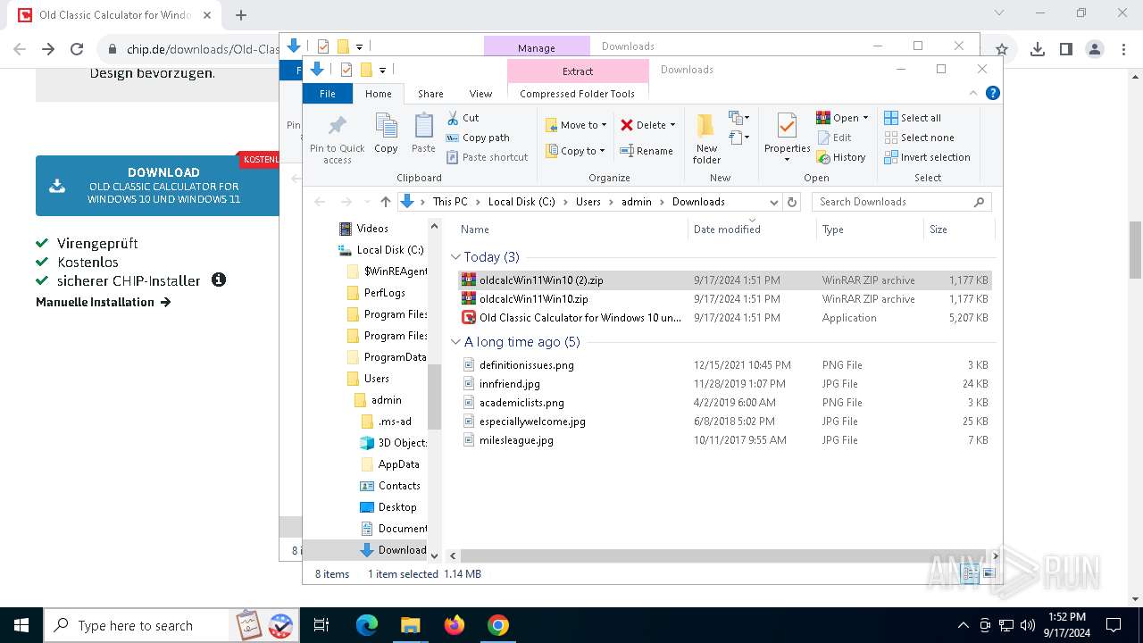Viewport: 1143px width, 643px height.
Task: Open the Customize Quick Access Toolbar dropdown
Action: point(382,70)
